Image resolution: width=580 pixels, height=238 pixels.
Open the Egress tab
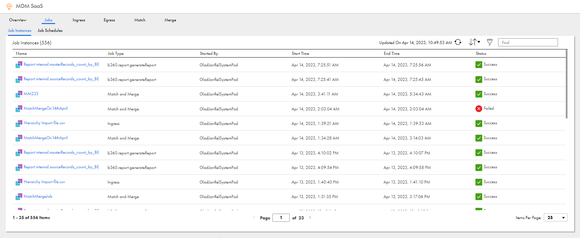[109, 20]
